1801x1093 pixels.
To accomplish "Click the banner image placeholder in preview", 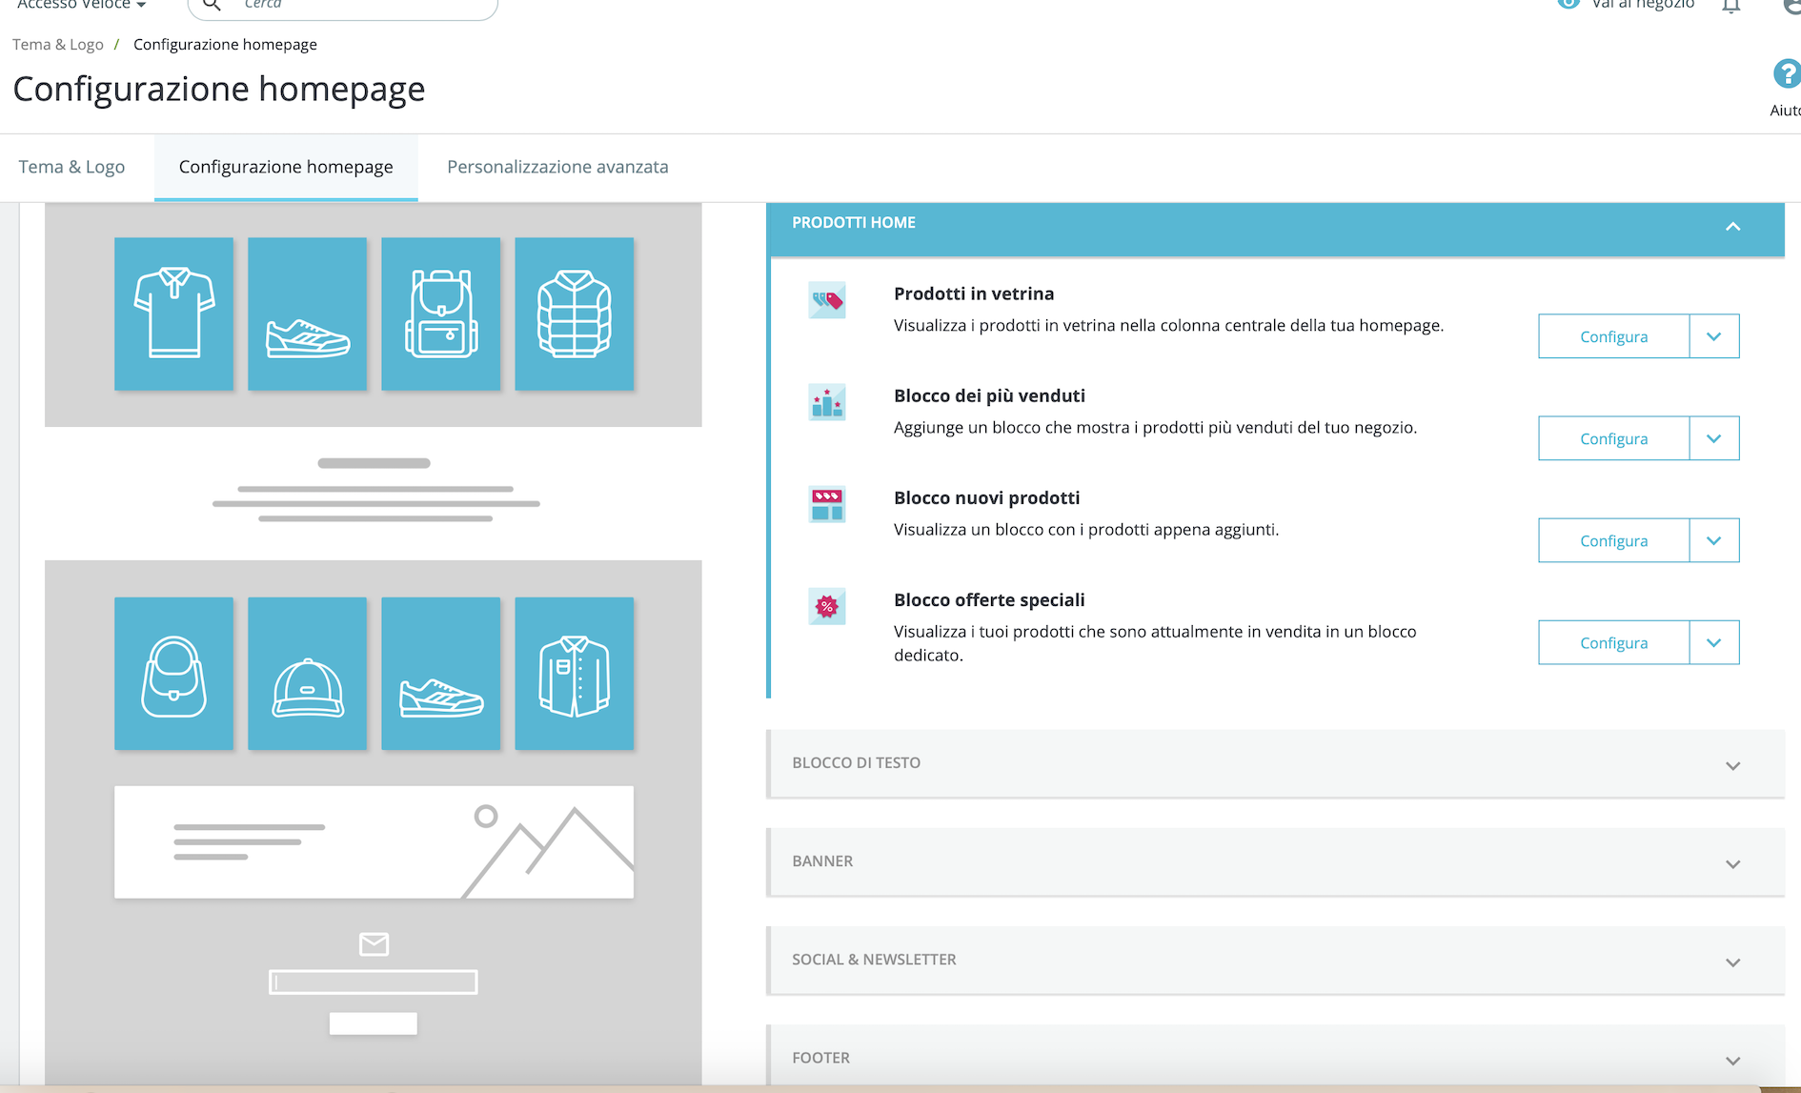I will click(374, 842).
